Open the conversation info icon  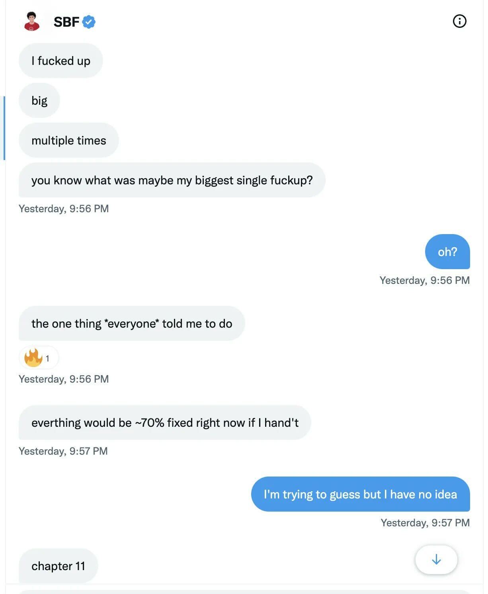coord(459,21)
